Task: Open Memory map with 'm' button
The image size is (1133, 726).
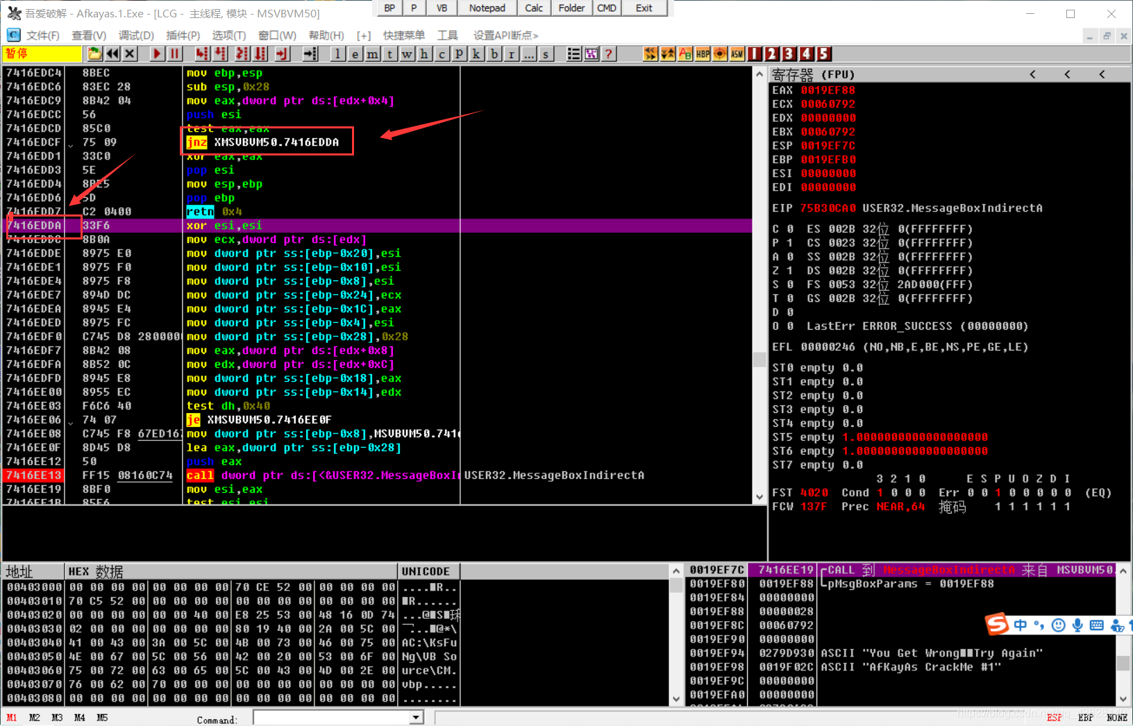Action: pyautogui.click(x=372, y=53)
